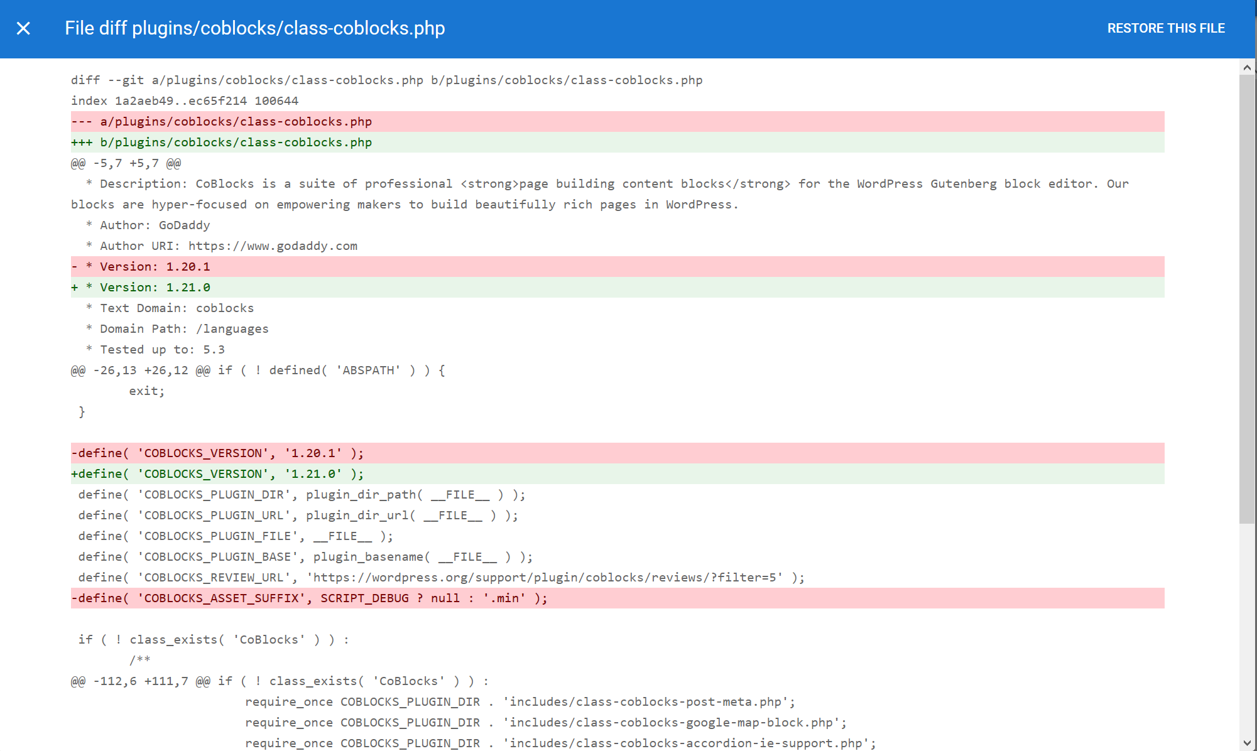Click the '@@ -112,6 +111,7 @@' hunk header
Screen dimensions: 1257x751
click(280, 681)
